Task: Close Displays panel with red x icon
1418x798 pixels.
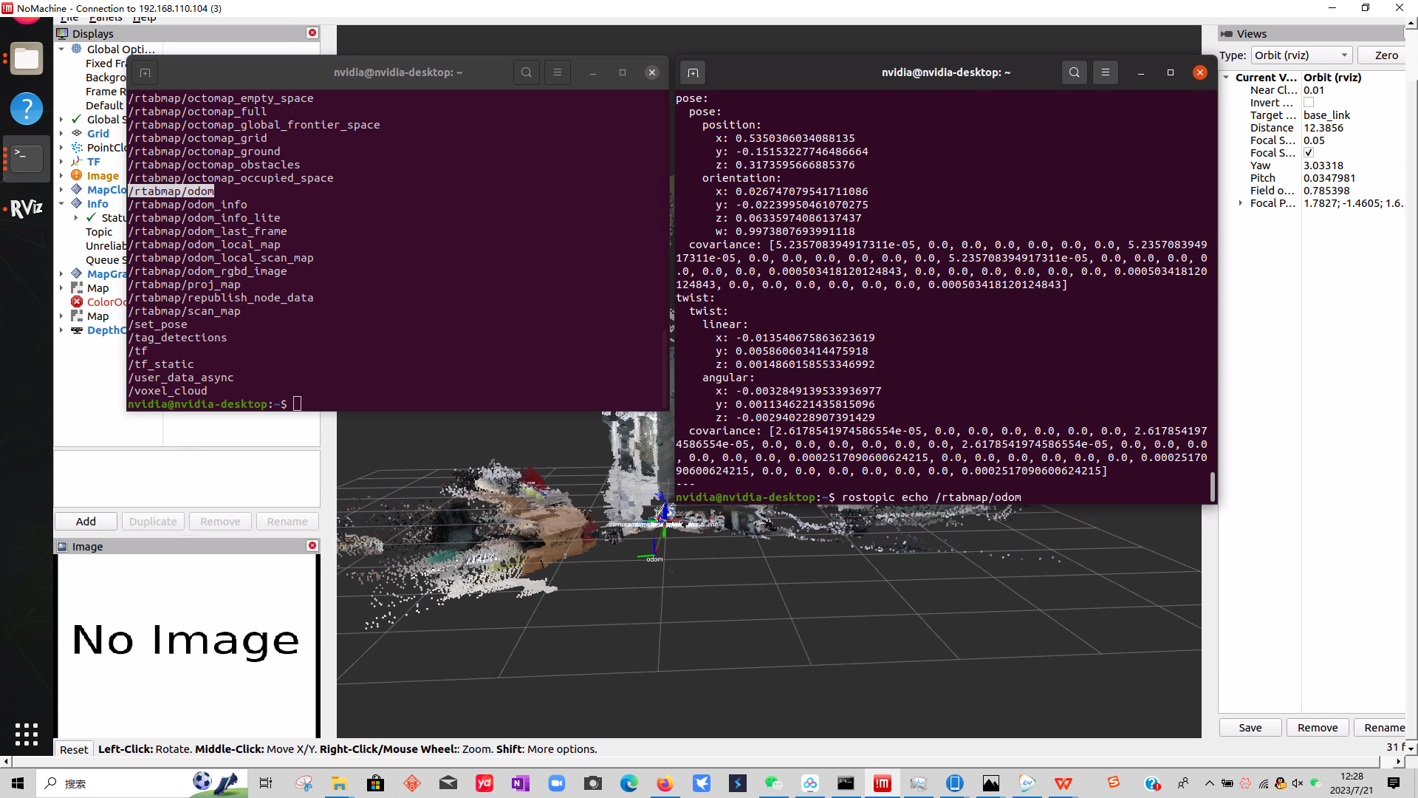Action: (x=312, y=33)
